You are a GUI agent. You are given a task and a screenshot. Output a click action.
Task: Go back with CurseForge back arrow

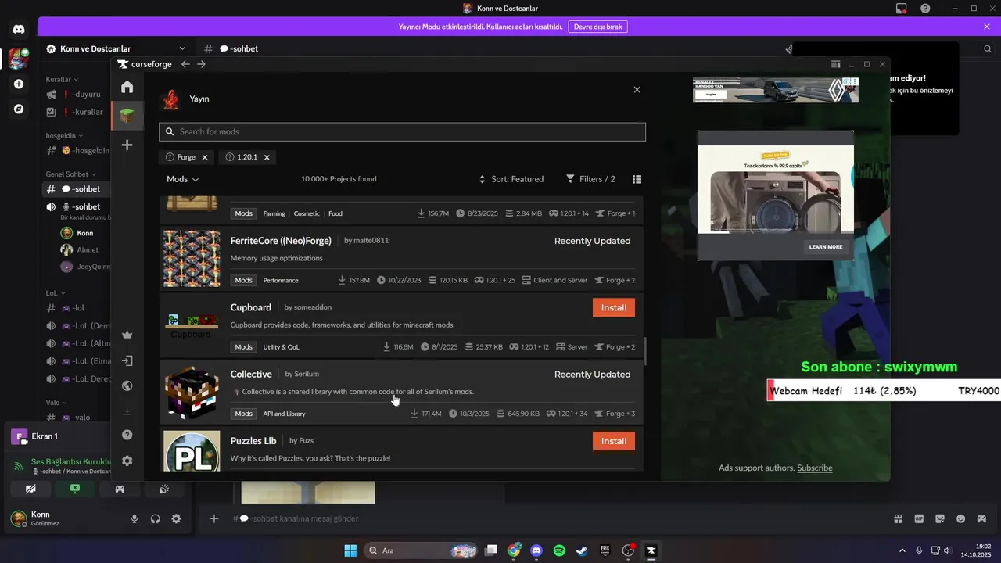(185, 64)
